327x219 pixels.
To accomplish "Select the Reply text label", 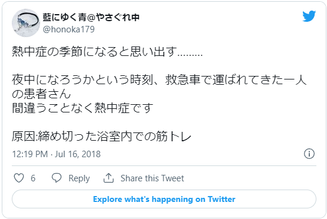I will [79, 178].
